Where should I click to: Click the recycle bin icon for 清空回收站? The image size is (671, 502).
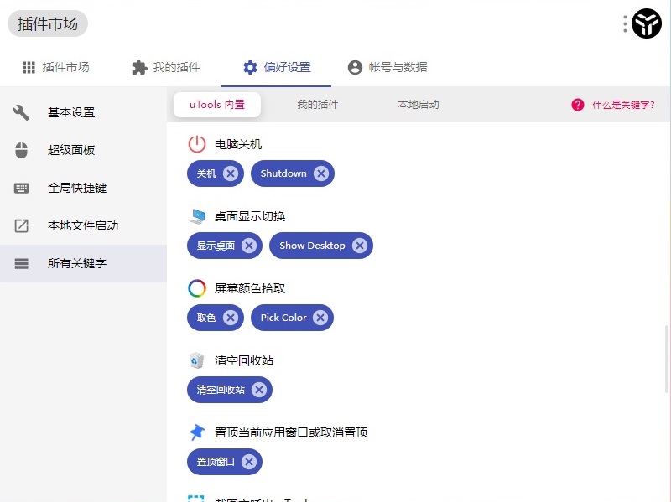click(x=196, y=360)
